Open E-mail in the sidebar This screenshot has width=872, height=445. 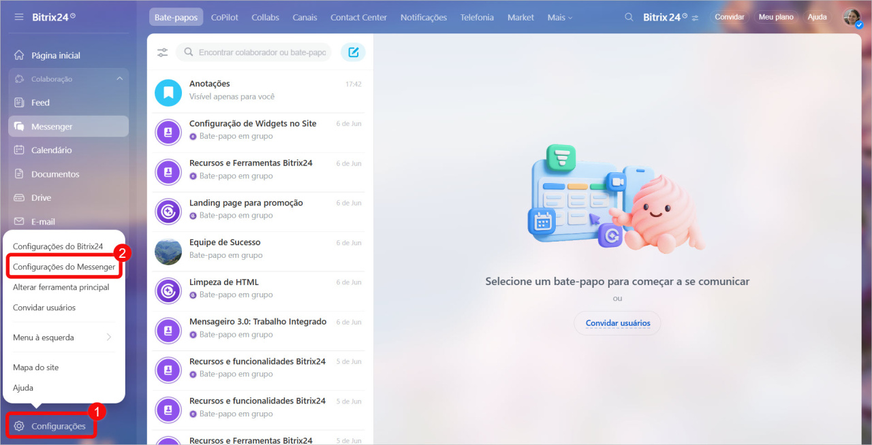(x=68, y=222)
